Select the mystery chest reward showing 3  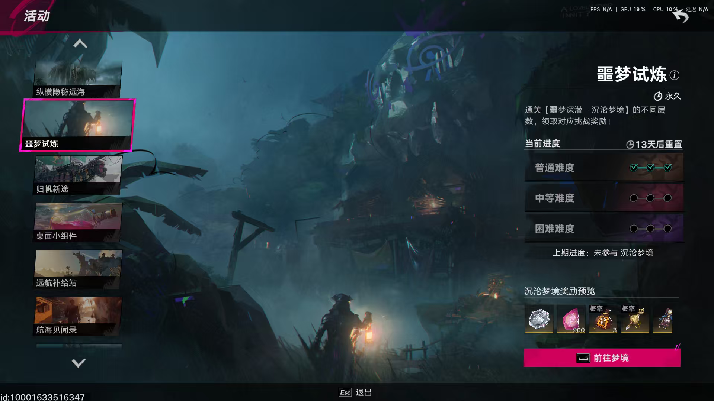pos(603,319)
